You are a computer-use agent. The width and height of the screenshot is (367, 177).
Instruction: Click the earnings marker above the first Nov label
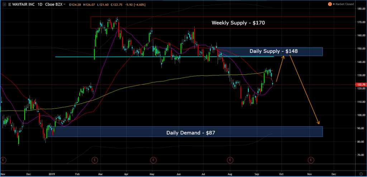tap(3, 160)
